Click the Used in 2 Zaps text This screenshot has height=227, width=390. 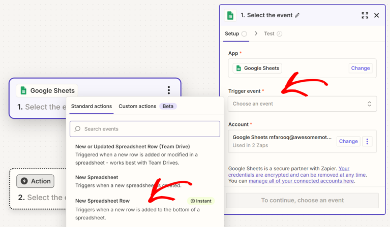(x=250, y=146)
